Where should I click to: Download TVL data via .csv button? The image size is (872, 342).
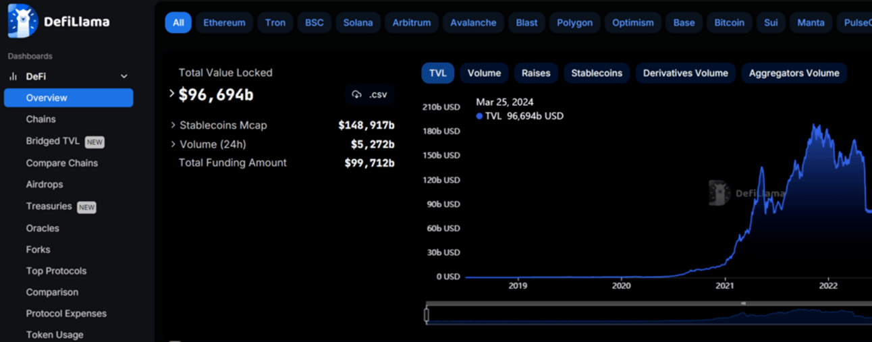[x=370, y=94]
